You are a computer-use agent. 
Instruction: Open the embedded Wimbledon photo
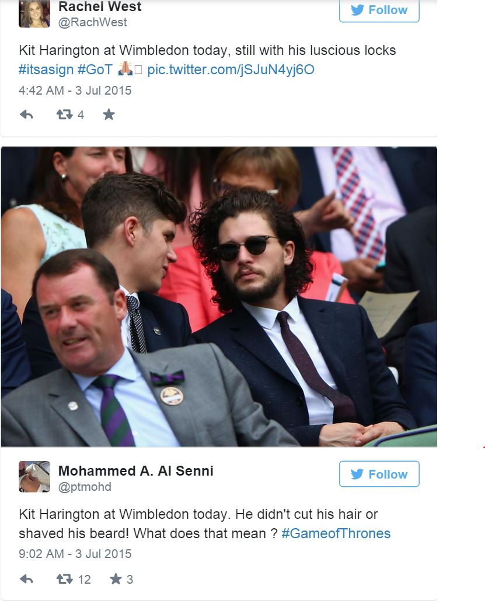pyautogui.click(x=219, y=296)
